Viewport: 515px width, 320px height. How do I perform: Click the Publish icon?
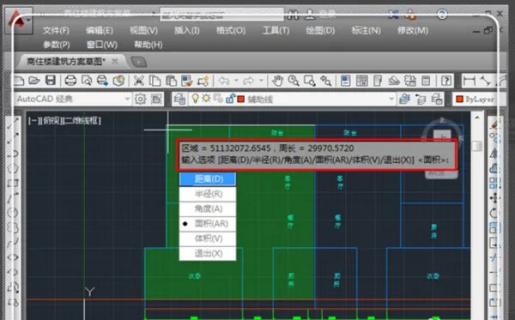pos(102,81)
